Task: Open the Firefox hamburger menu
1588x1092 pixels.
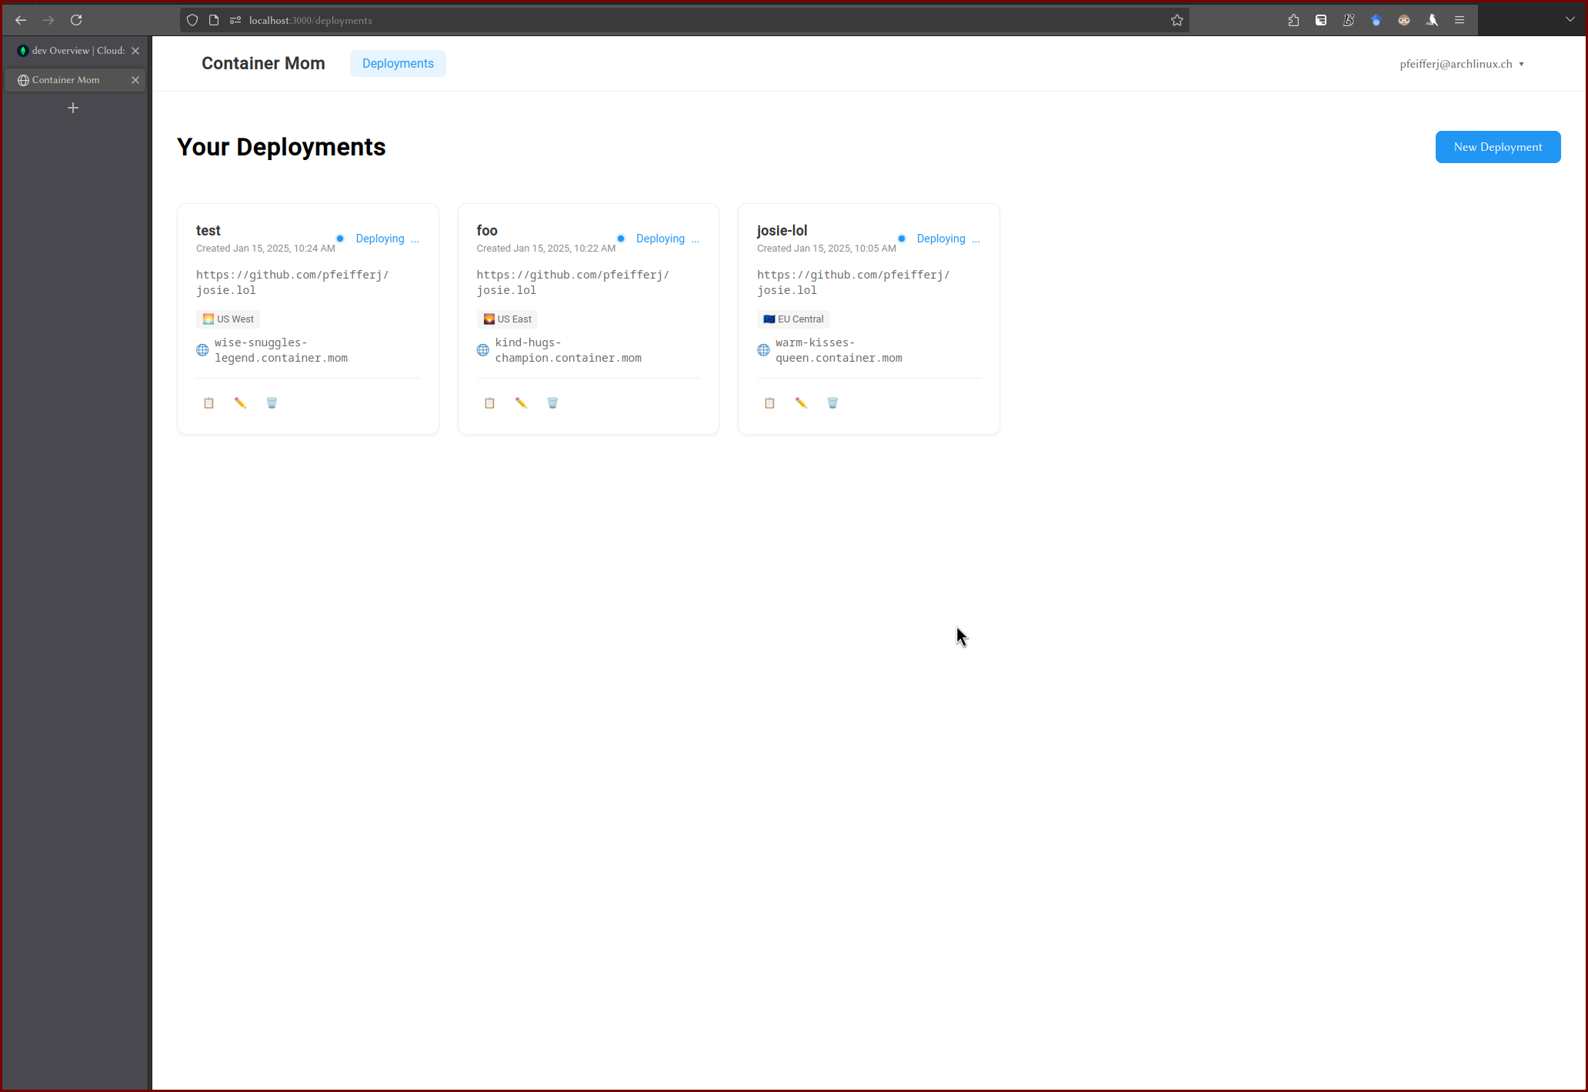Action: (1460, 20)
